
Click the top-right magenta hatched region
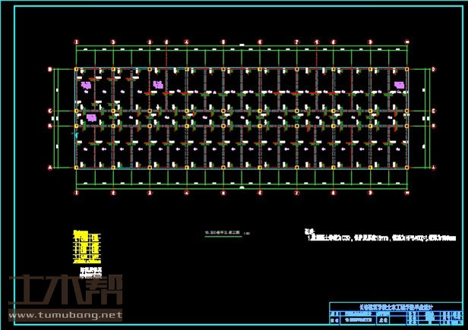[x=398, y=84]
